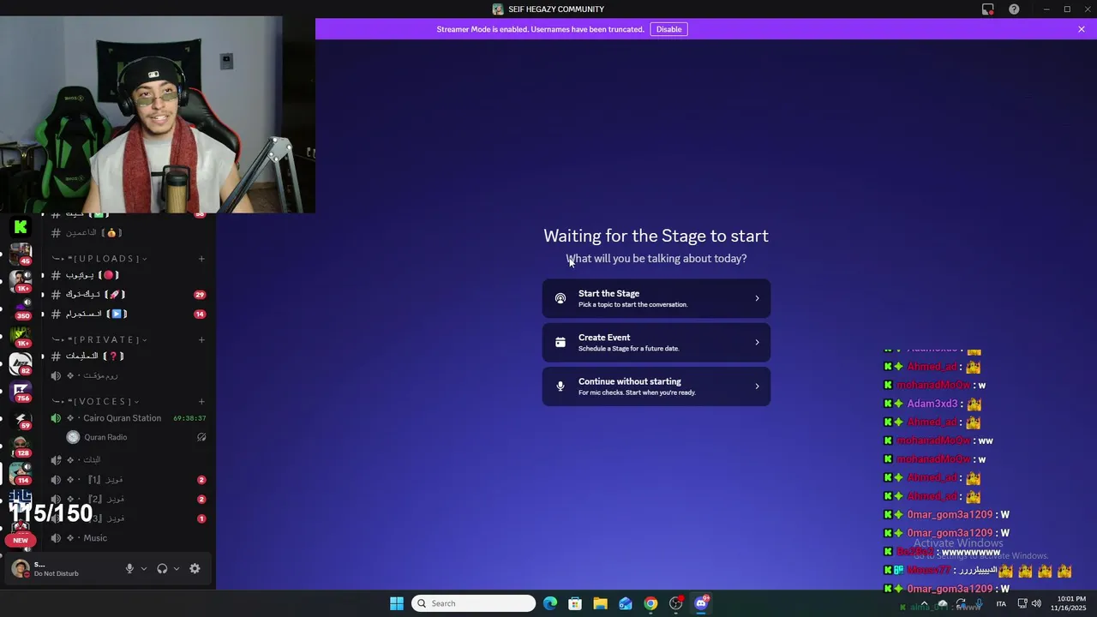Open انستجرام channel with 14 badge
Screen dimensions: 1097x617
pyautogui.click(x=127, y=314)
